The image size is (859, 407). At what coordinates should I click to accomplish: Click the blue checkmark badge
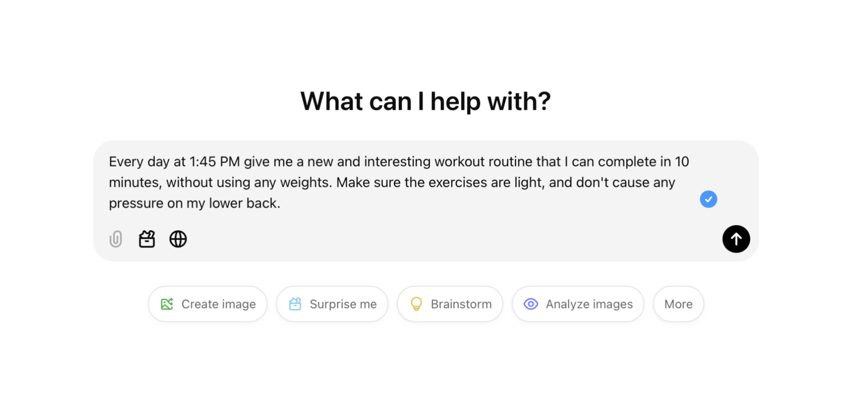[x=708, y=199]
